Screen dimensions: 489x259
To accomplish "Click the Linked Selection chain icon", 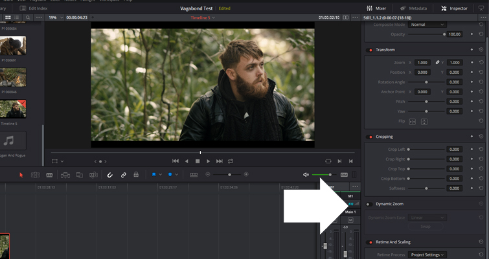I will (x=124, y=175).
